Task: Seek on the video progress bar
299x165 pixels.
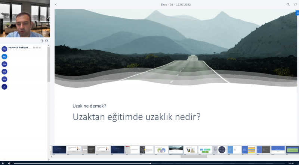Action: click(149, 163)
